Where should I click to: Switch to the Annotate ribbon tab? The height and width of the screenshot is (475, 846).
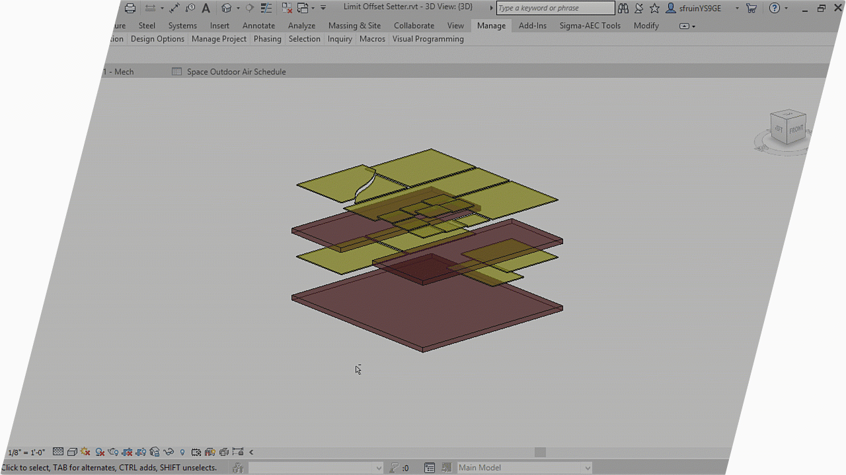pos(258,26)
